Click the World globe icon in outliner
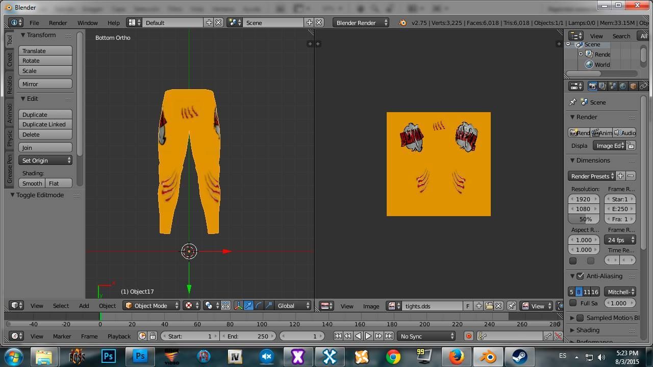Screen dimensions: 653x367 (x=589, y=65)
